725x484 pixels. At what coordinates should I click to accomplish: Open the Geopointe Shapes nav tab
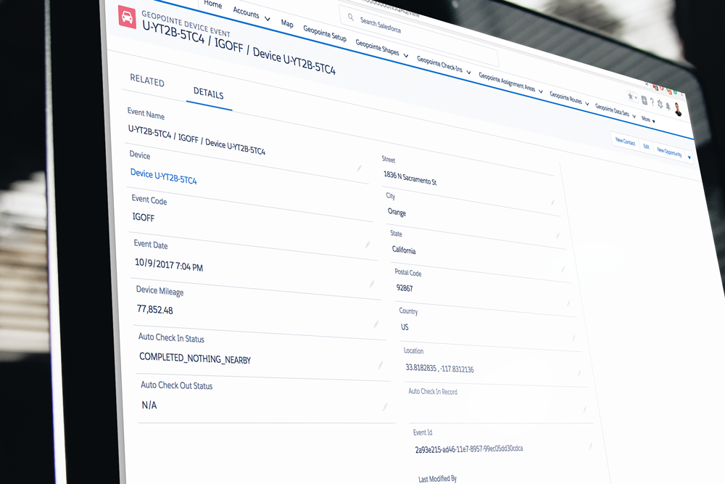377,47
